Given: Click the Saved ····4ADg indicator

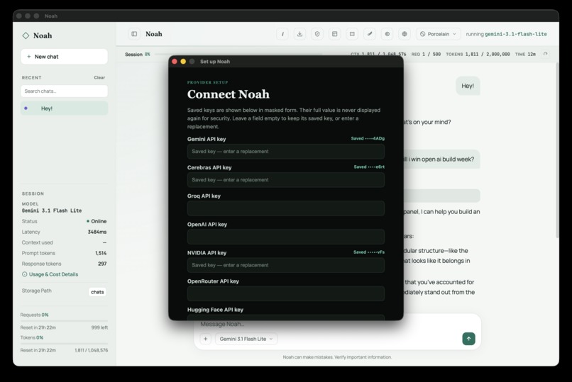Looking at the screenshot, I should coord(368,138).
